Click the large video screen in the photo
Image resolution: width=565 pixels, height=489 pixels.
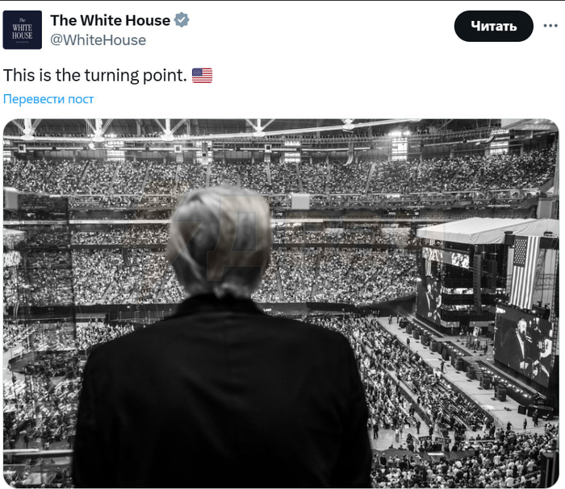[x=523, y=346]
